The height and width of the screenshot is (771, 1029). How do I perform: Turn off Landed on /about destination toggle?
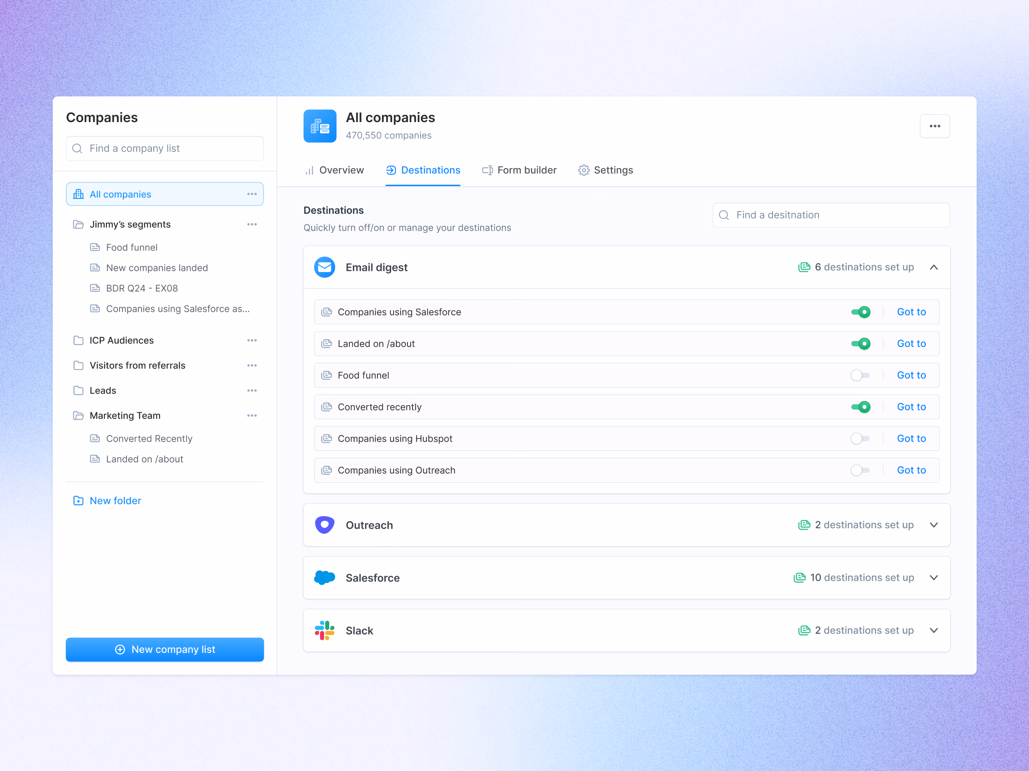861,343
